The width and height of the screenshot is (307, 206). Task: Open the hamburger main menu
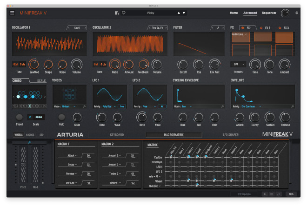pyautogui.click(x=12, y=13)
